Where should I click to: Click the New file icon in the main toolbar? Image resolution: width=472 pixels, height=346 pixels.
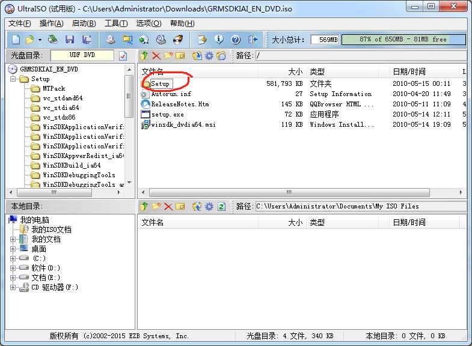16,40
